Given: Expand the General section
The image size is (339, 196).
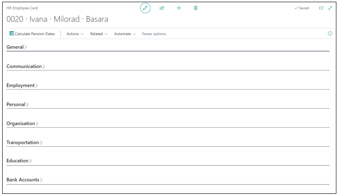Looking at the screenshot, I should click(x=16, y=47).
